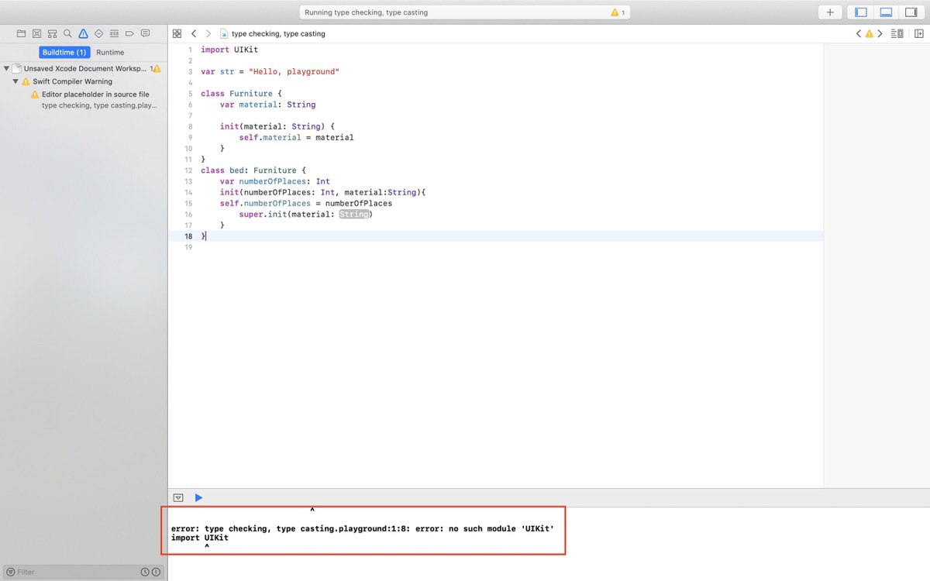This screenshot has width=930, height=581.
Task: Add an editor pane on right
Action: pos(918,33)
